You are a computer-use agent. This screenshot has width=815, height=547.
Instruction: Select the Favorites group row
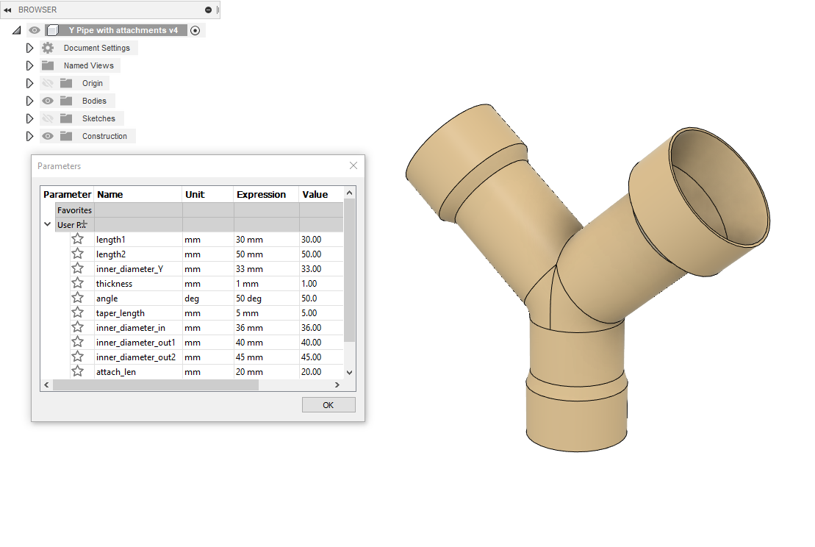199,210
